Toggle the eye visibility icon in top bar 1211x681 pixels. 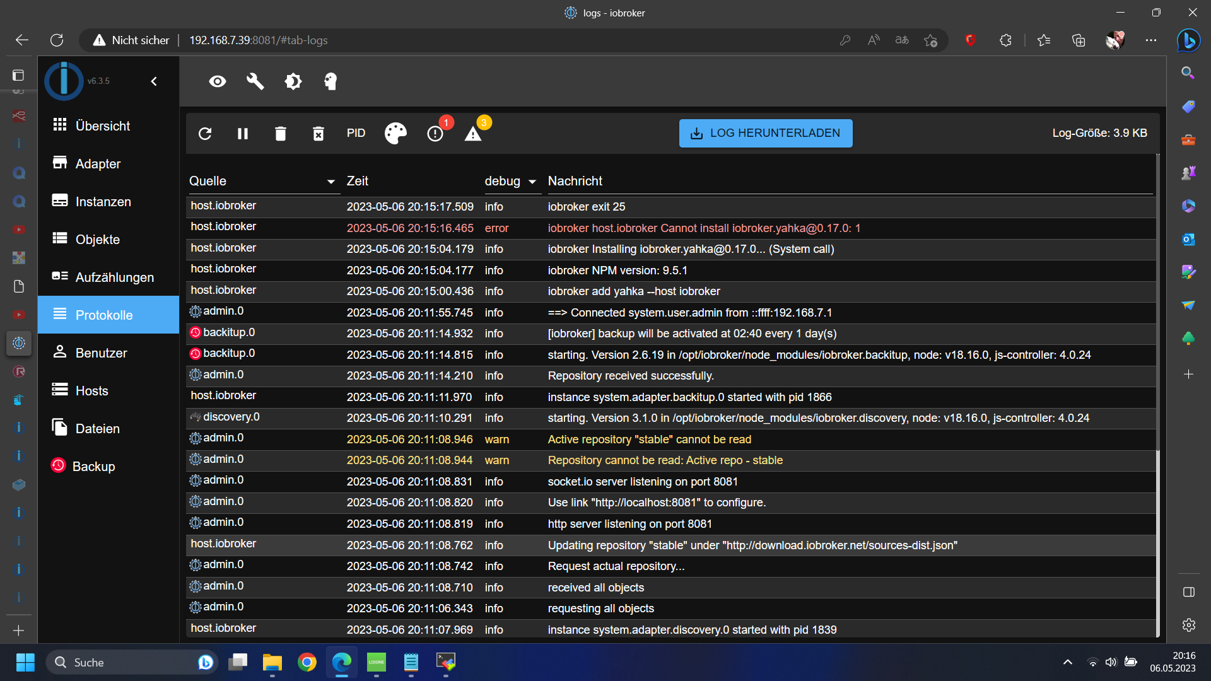point(218,81)
